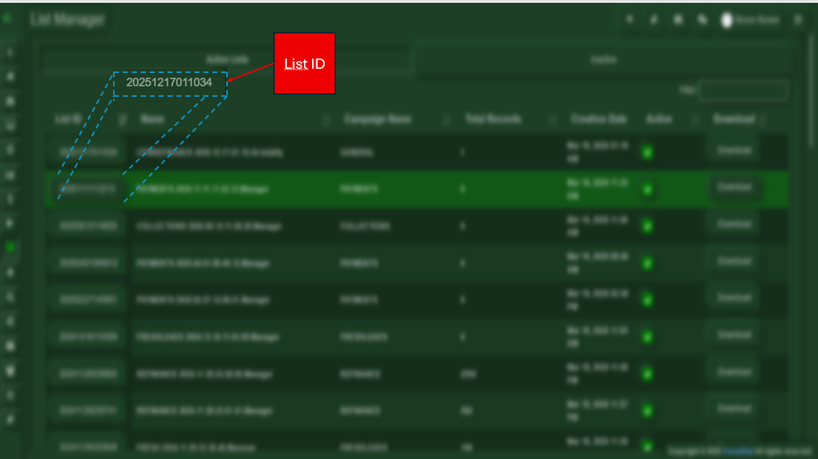Viewport: 818px width, 459px height.
Task: Click the green logo icon beside List Manager
Action: tap(7, 19)
